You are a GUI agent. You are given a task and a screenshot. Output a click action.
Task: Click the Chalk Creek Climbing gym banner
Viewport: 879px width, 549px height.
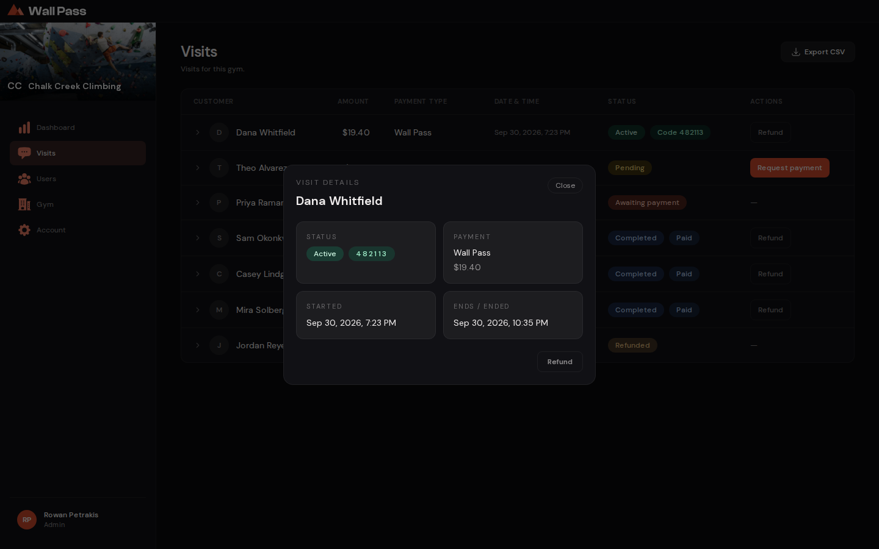click(x=78, y=62)
